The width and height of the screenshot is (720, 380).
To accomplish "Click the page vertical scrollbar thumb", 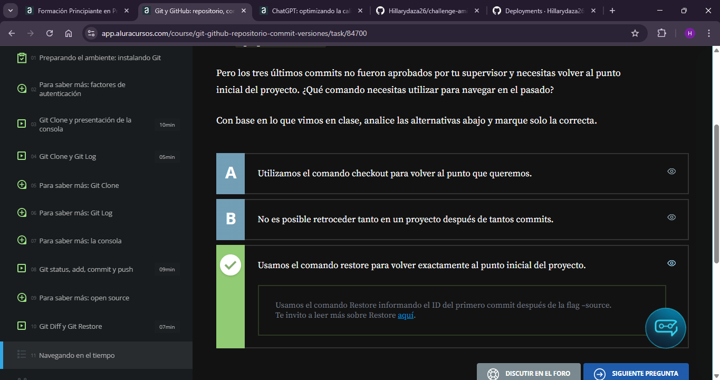I will click(x=716, y=193).
